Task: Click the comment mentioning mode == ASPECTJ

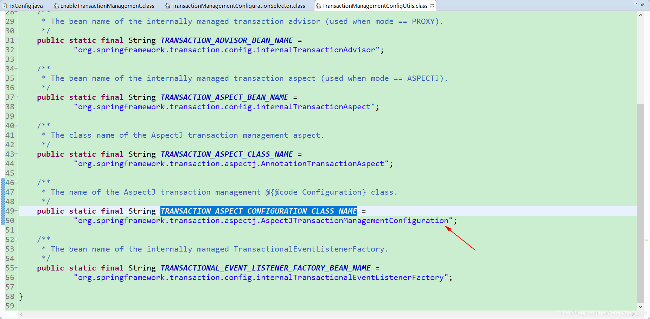Action: pos(245,78)
